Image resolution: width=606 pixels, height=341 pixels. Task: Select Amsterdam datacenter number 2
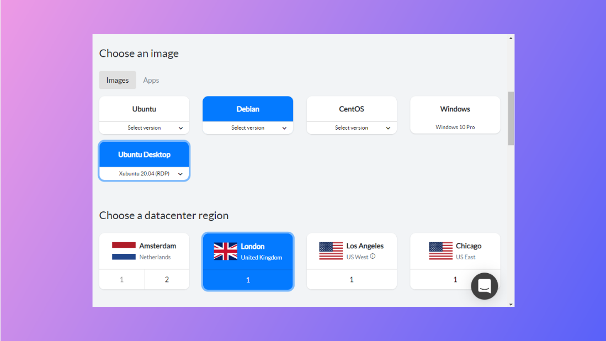(167, 280)
